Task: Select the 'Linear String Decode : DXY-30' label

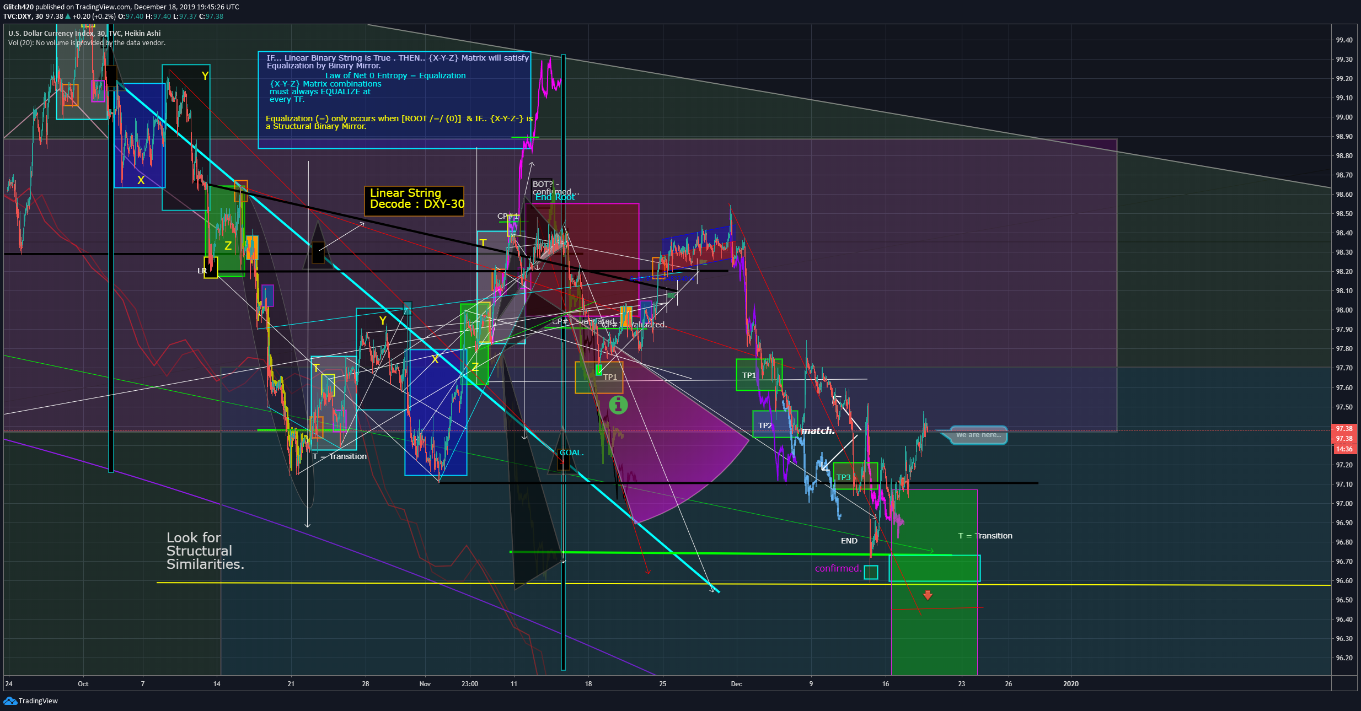Action: [x=414, y=201]
